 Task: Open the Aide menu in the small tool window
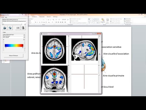(6, 17)
